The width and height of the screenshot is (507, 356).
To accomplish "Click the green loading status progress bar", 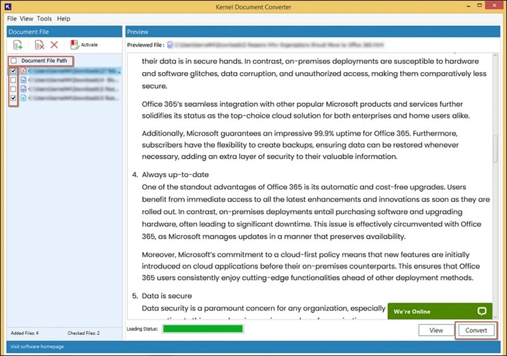I will click(203, 329).
